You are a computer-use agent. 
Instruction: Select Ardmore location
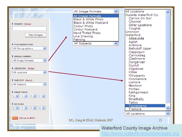click(145, 45)
